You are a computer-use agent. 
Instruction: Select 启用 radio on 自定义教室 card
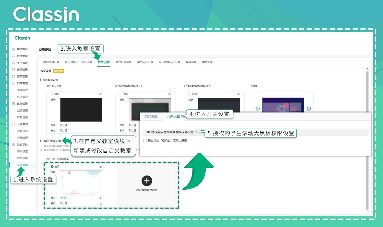pyautogui.click(x=52, y=166)
